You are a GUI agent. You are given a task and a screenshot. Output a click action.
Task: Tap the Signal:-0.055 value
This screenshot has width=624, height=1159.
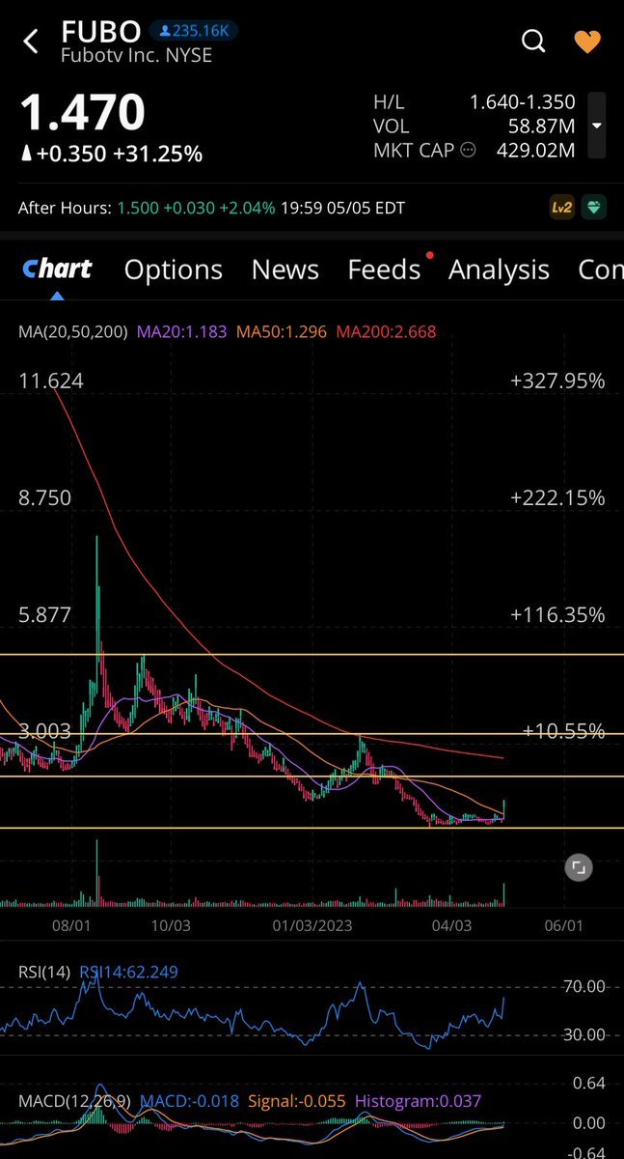[298, 1101]
